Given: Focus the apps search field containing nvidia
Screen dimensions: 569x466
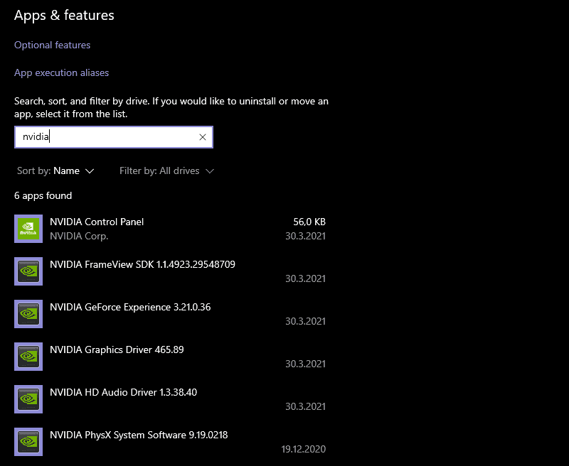Looking at the screenshot, I should [114, 137].
